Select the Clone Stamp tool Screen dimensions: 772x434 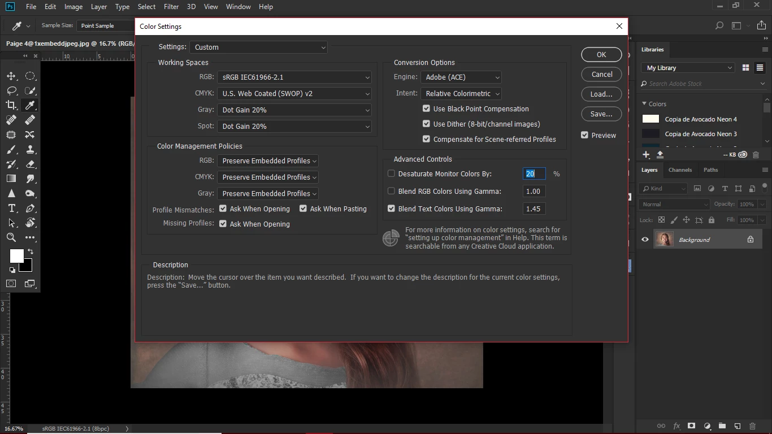[x=30, y=149]
